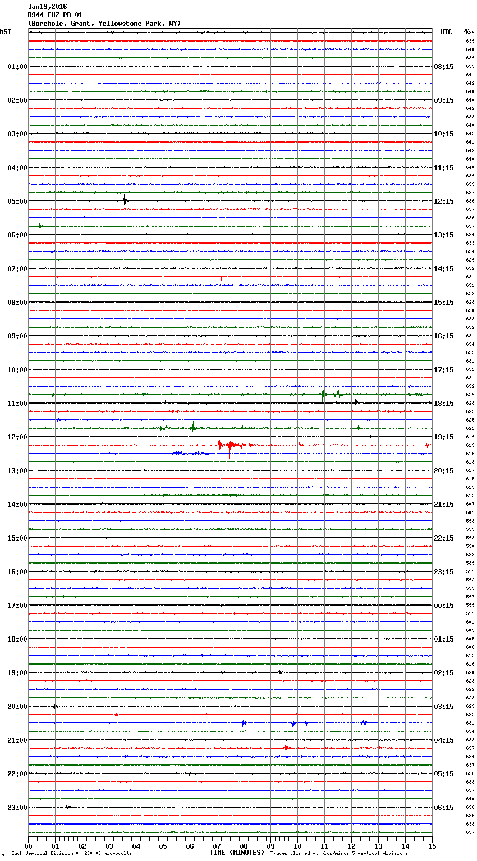This screenshot has height=861, width=477.
Task: Click the date header Jan19,2016
Action: (x=47, y=7)
